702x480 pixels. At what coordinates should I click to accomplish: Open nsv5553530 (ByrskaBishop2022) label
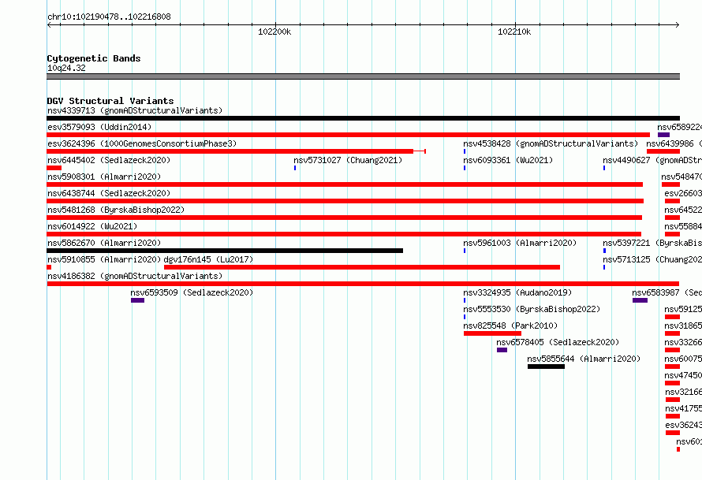[x=532, y=309]
